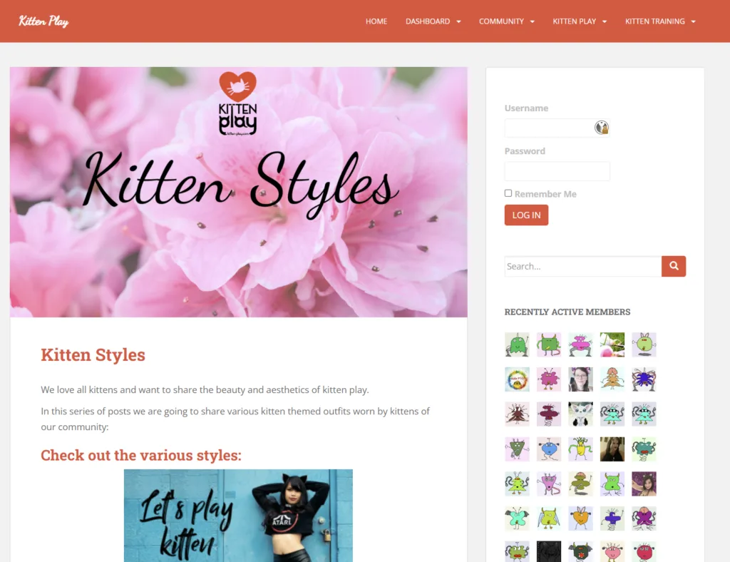This screenshot has width=730, height=562.
Task: Expand the Kitten Training dropdown menu
Action: pos(660,21)
